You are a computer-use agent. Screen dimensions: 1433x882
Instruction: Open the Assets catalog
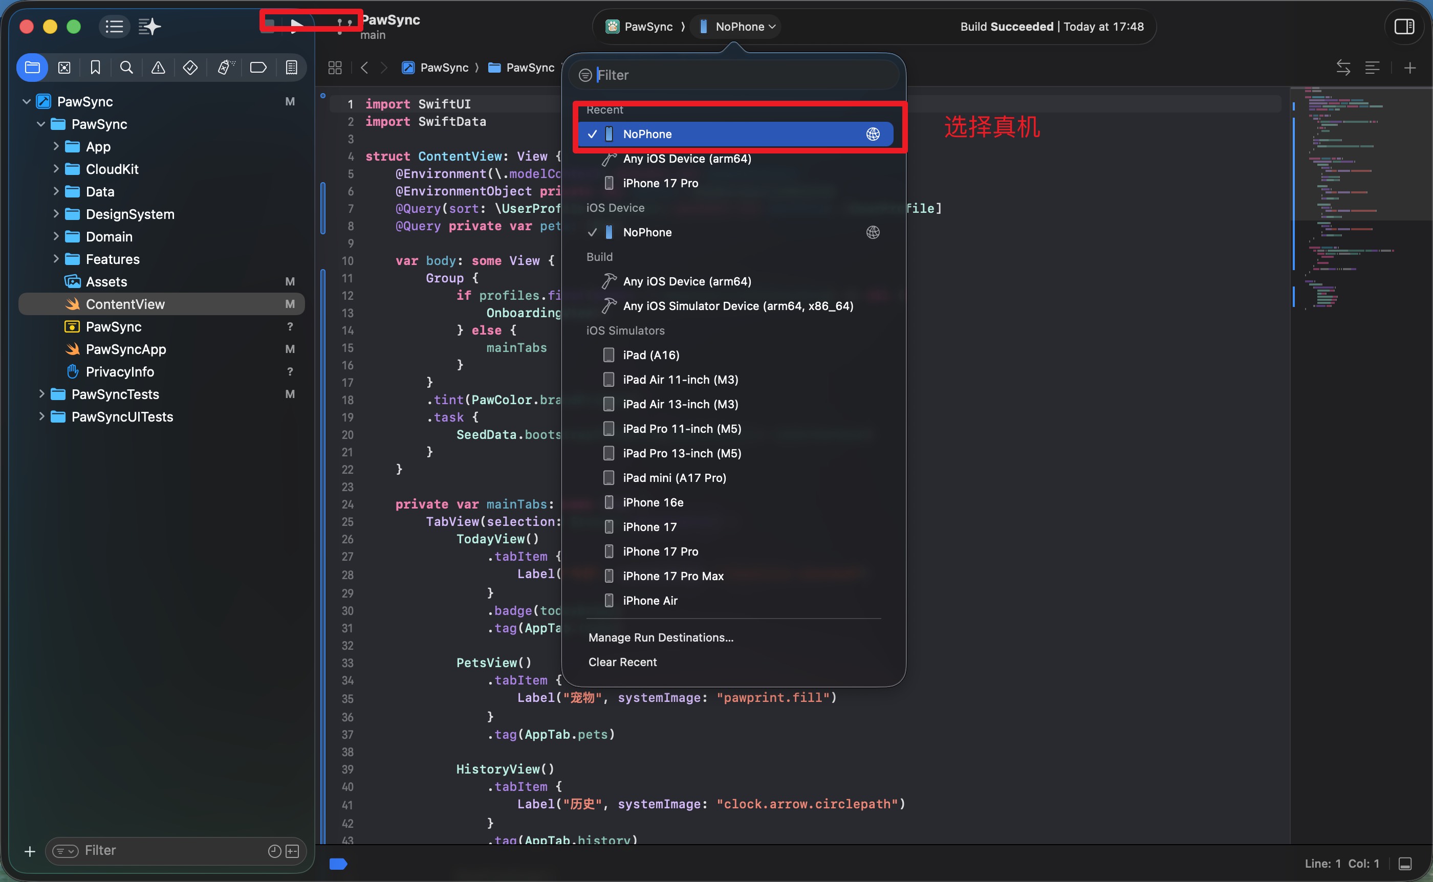click(x=162, y=282)
